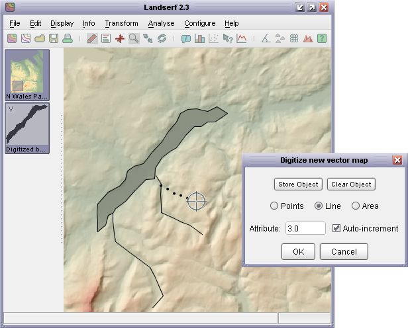Viewport: 408px width, 328px height.
Task: Open the Analyse menu
Action: [x=161, y=23]
